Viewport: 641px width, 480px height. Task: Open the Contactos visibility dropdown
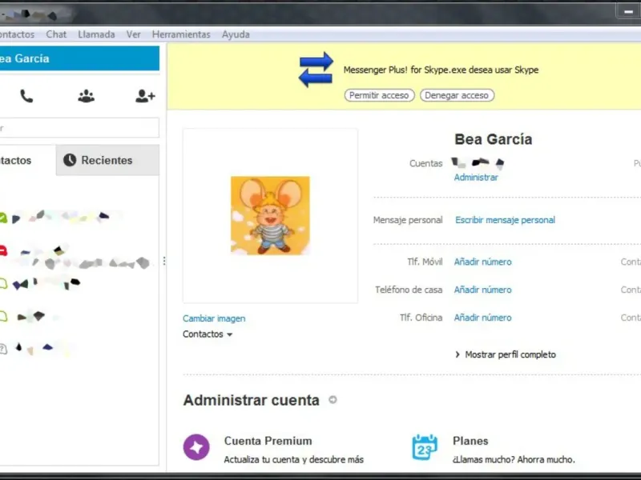[208, 334]
